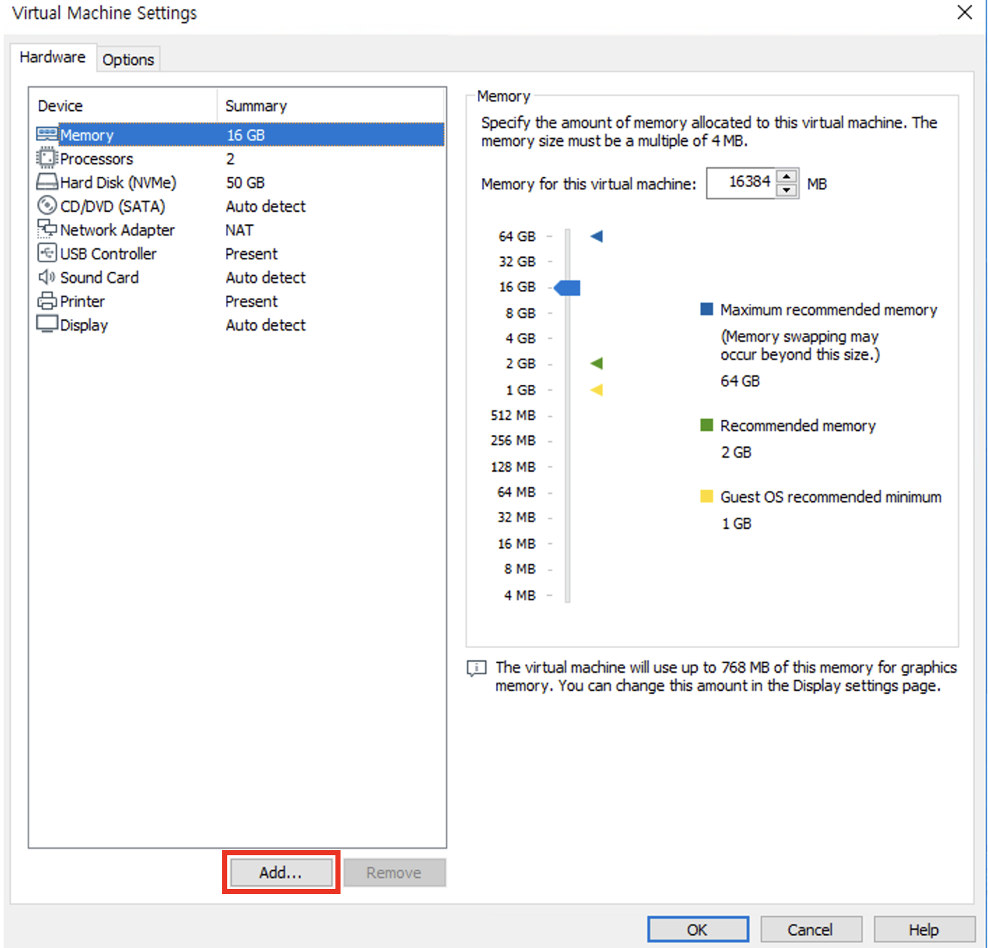The height and width of the screenshot is (948, 988).
Task: Click the Display monitor icon
Action: pyautogui.click(x=47, y=324)
